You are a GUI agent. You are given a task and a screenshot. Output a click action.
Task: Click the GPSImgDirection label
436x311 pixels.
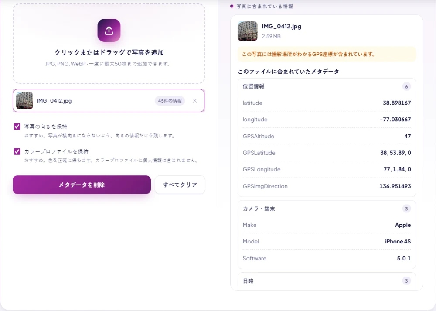coord(265,186)
